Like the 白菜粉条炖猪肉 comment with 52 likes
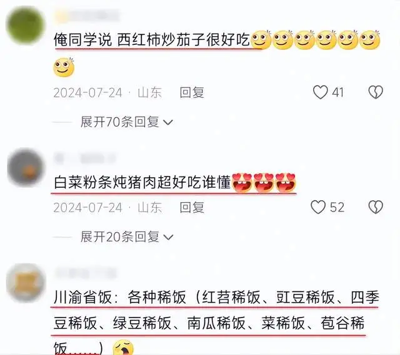Image resolution: width=400 pixels, height=355 pixels. point(318,207)
